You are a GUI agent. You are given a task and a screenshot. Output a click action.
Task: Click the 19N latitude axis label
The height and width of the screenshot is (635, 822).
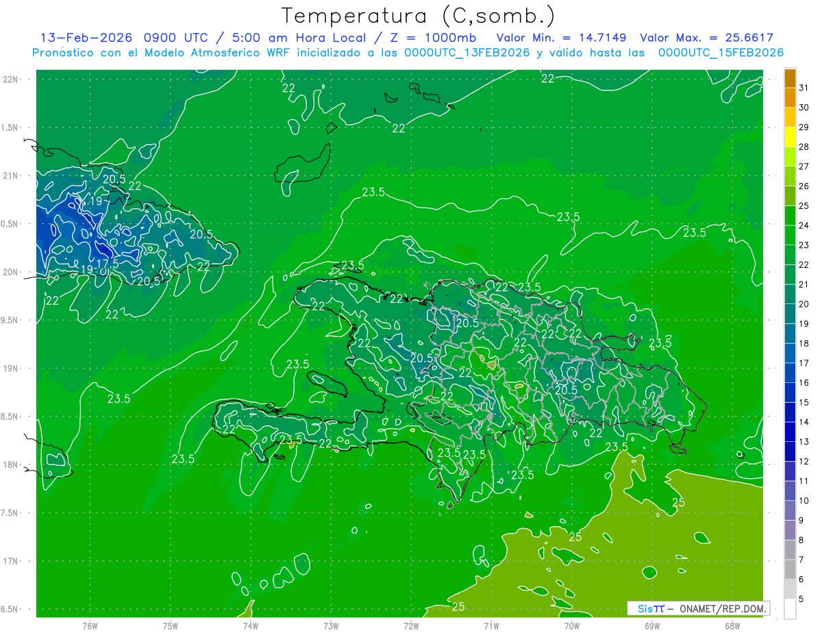pyautogui.click(x=10, y=369)
